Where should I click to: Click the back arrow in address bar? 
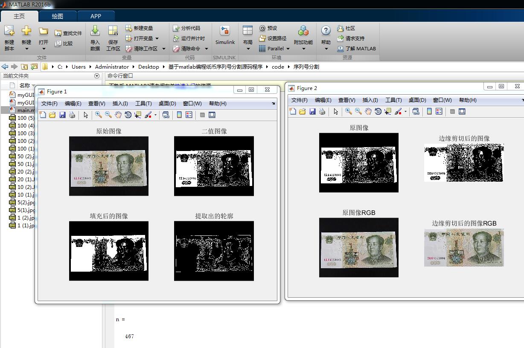(x=5, y=67)
